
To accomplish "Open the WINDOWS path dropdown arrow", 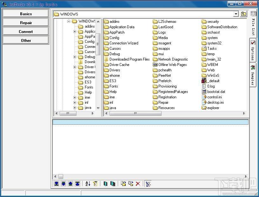I will pos(236,14).
